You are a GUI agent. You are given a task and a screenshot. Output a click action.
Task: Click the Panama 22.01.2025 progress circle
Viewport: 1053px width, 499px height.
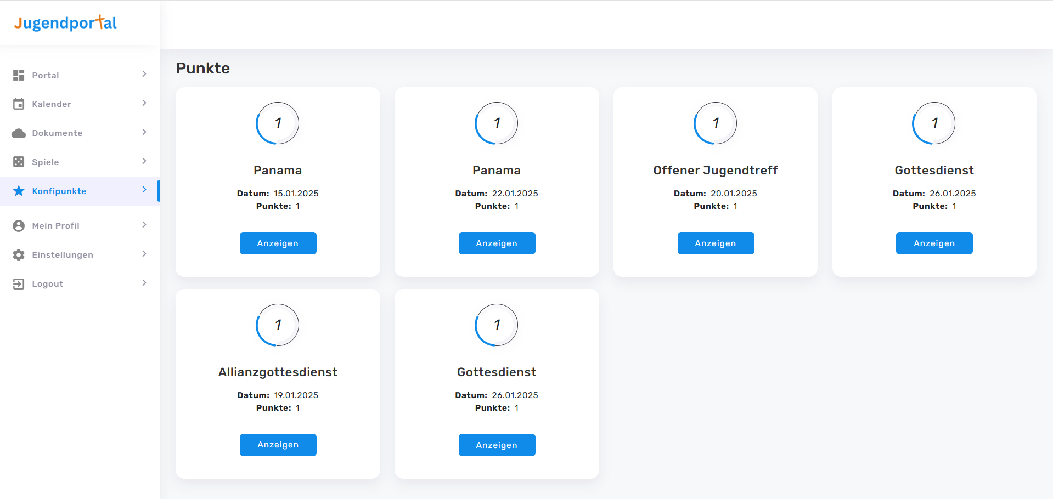[496, 123]
